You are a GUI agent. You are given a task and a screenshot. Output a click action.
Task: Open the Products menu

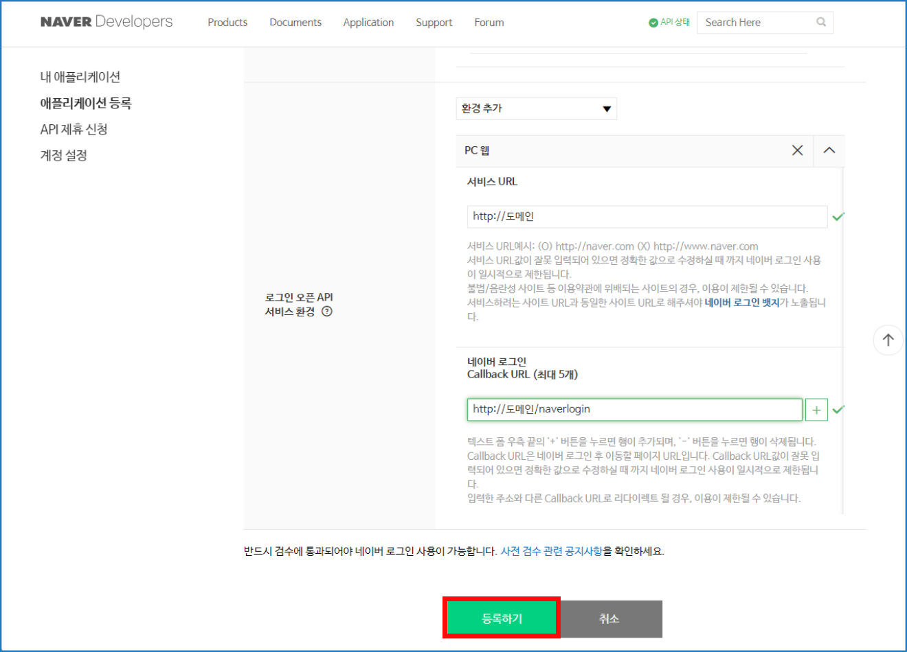(227, 23)
